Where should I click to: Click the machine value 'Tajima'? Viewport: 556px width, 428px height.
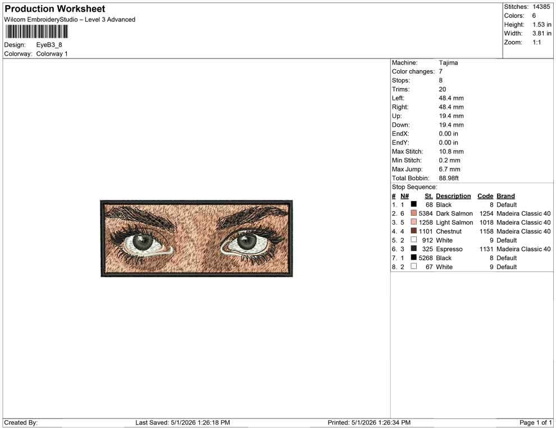click(x=448, y=63)
